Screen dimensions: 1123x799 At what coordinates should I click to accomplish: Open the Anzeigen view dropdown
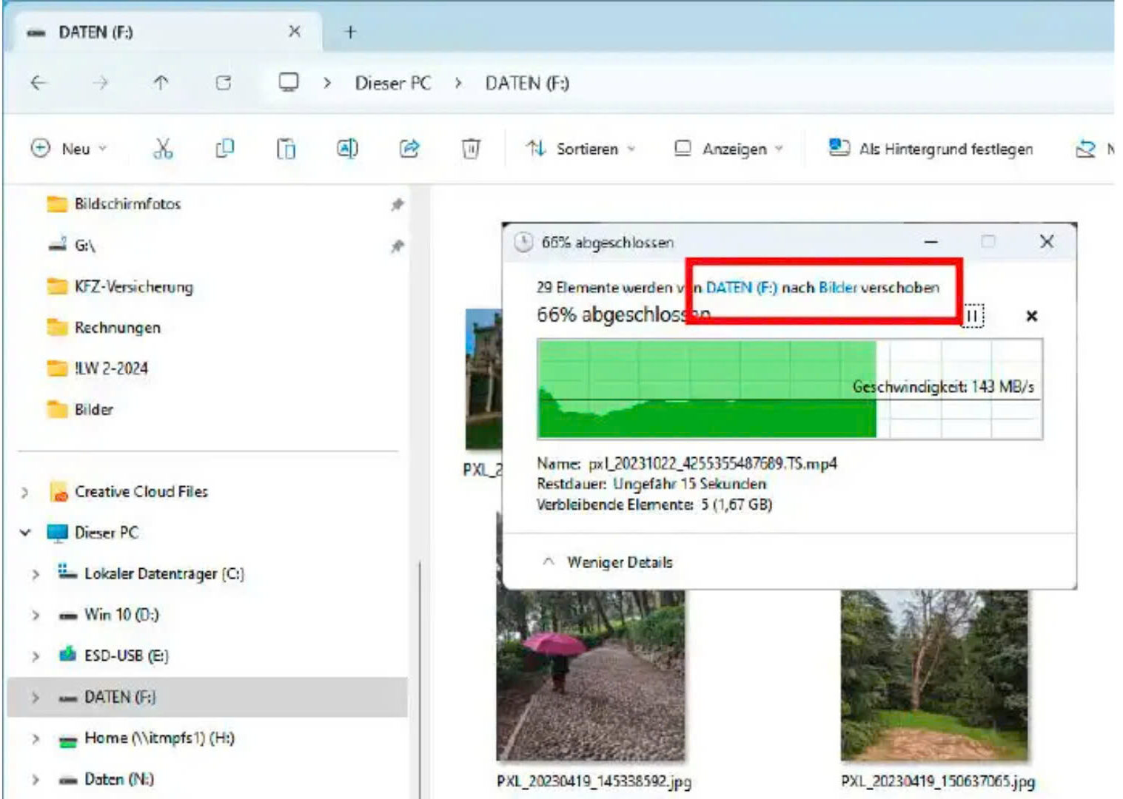click(728, 149)
